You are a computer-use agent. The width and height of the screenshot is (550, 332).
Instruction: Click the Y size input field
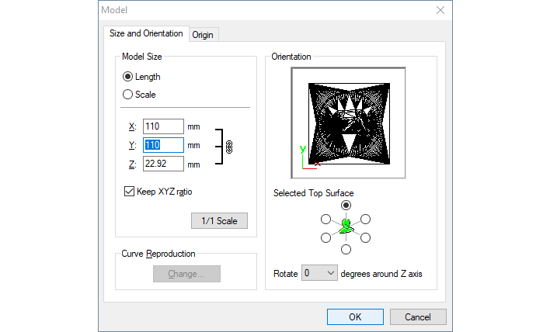point(163,145)
